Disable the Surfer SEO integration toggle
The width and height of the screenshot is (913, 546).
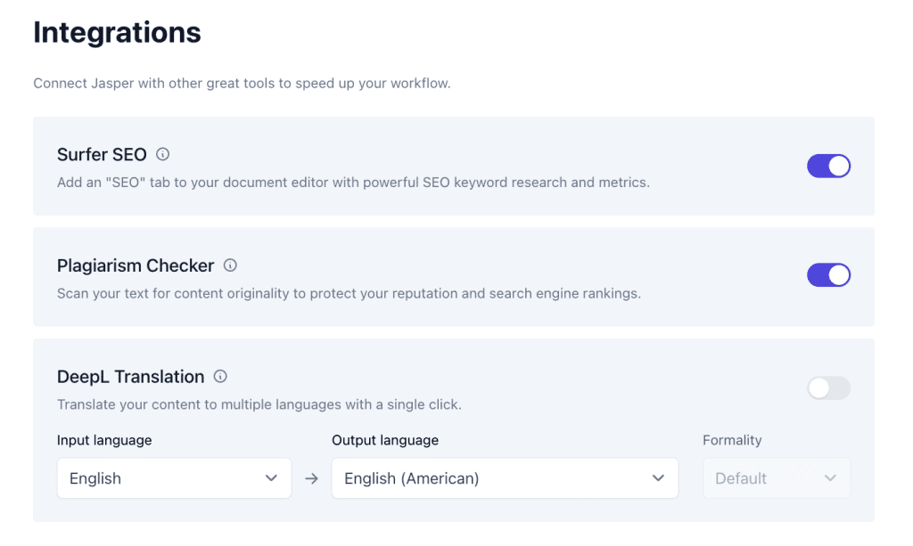828,166
